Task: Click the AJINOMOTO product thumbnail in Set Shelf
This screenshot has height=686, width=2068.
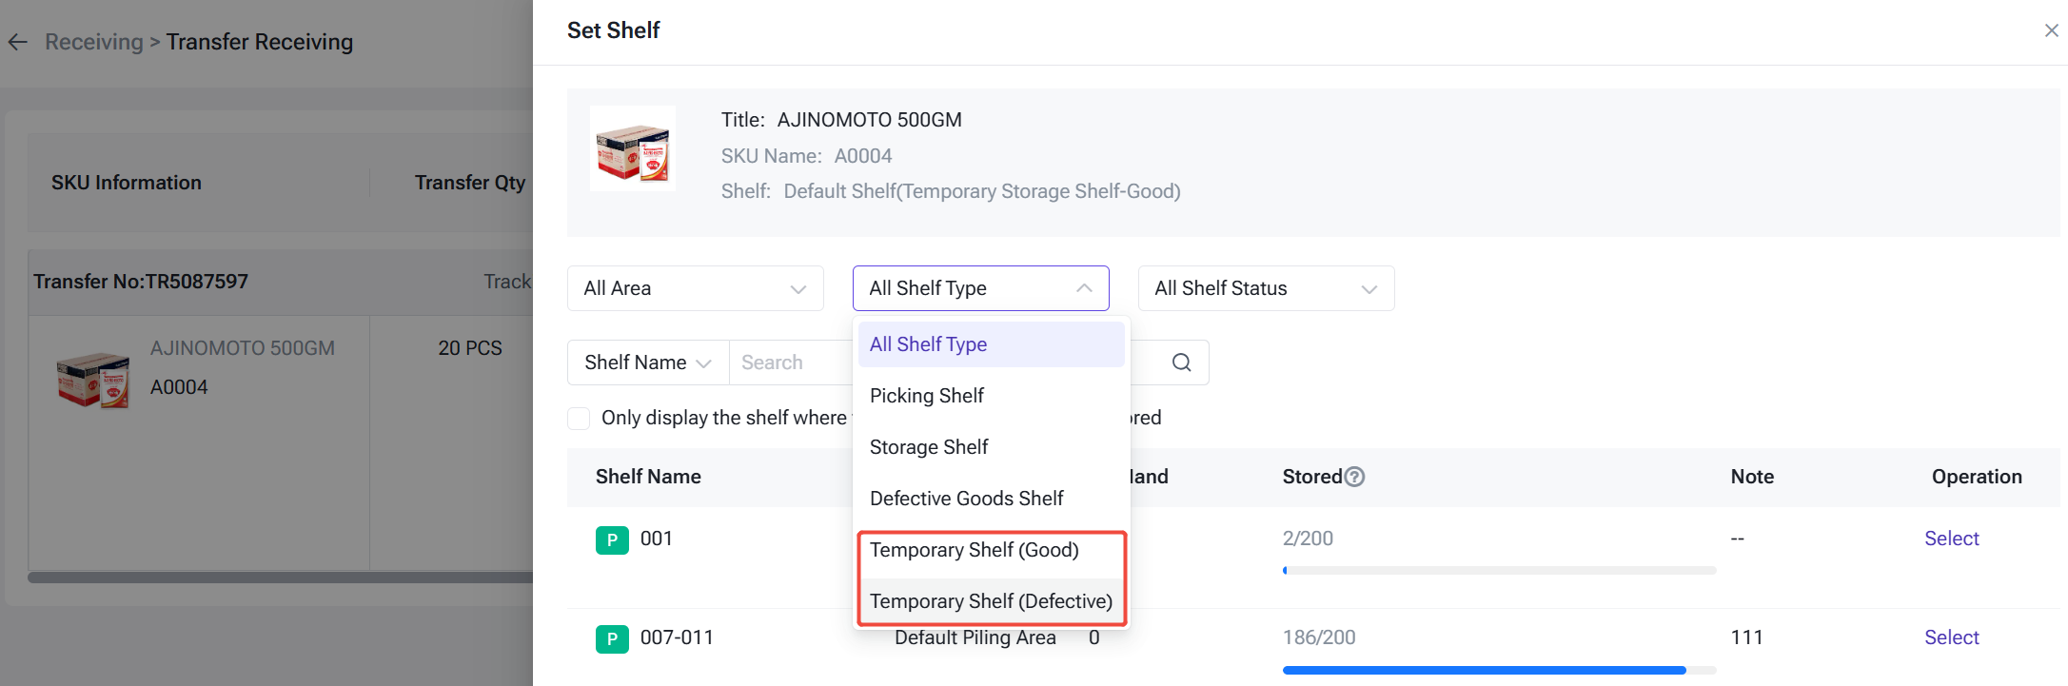Action: [633, 148]
